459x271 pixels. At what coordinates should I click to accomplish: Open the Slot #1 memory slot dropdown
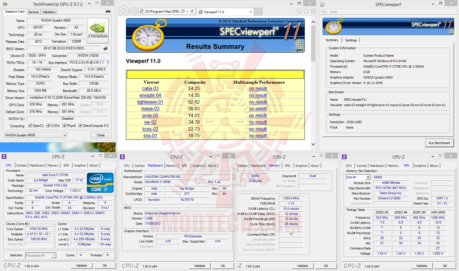coord(358,177)
